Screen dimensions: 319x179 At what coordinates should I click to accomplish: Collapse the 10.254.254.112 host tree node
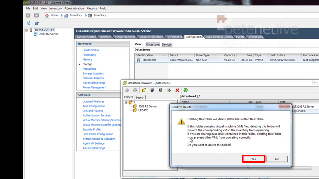click(27, 30)
